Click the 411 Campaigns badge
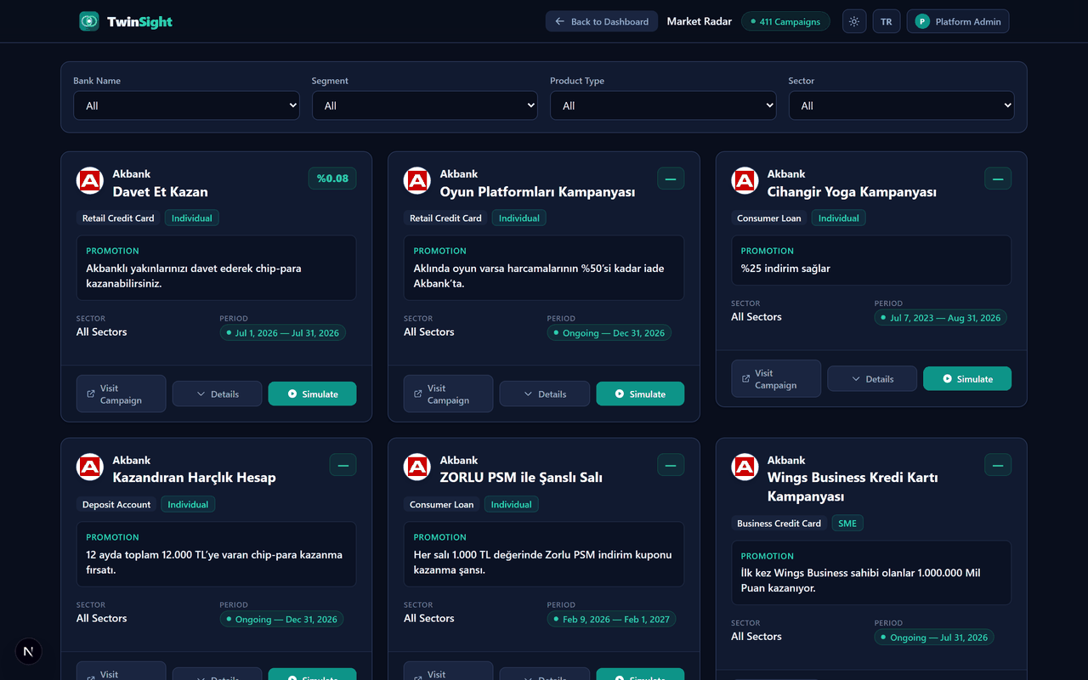 (x=785, y=21)
